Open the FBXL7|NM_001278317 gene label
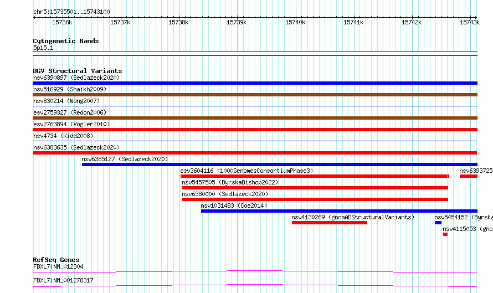The image size is (493, 293). (63, 280)
